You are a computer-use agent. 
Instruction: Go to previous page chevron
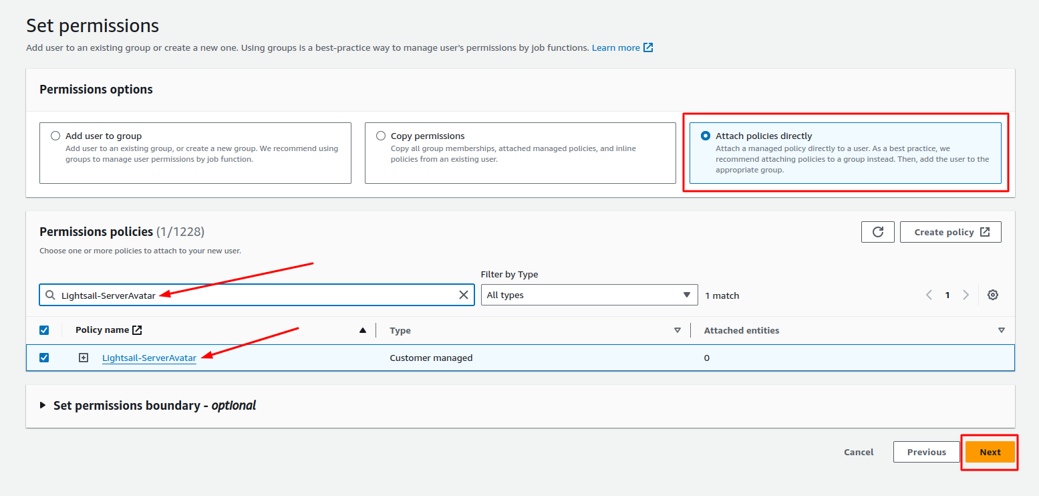929,295
